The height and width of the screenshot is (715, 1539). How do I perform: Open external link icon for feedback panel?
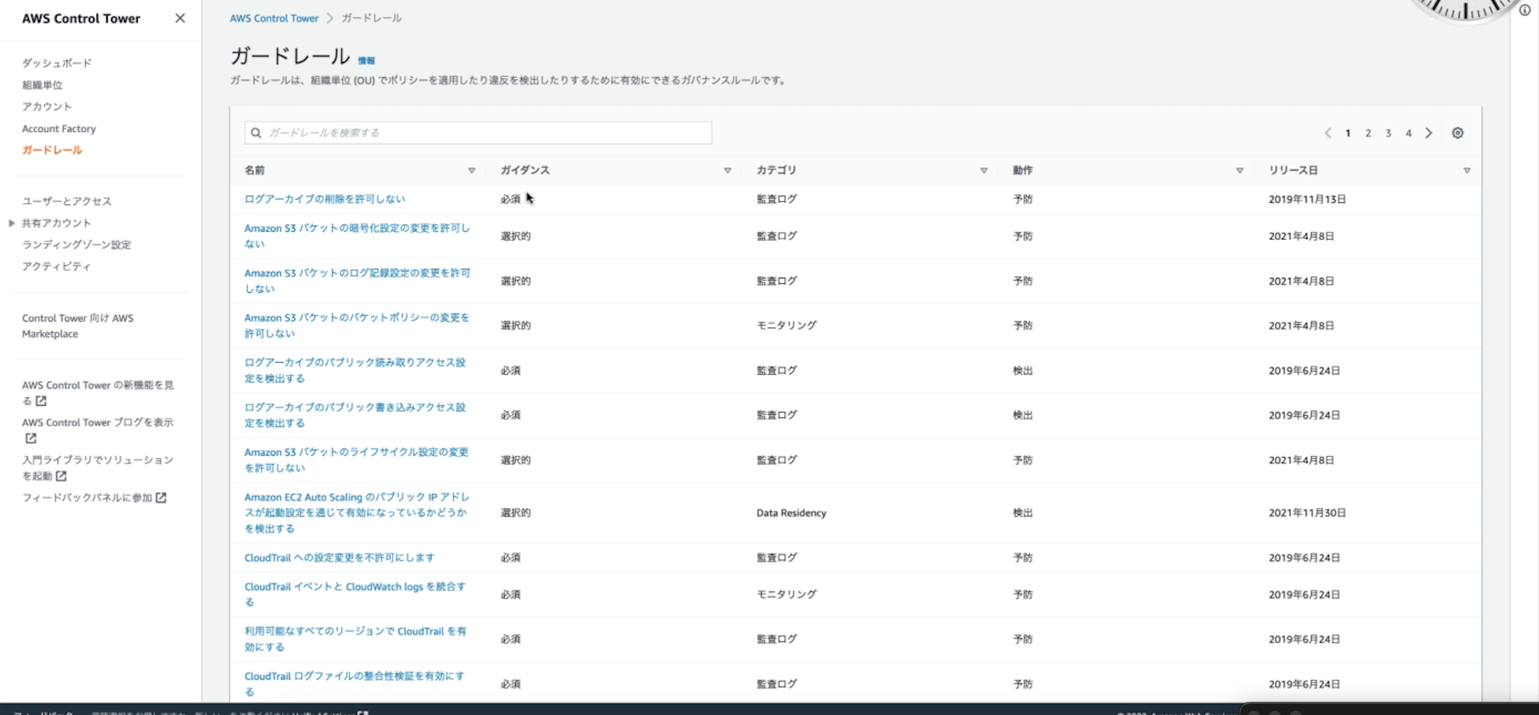(x=161, y=497)
